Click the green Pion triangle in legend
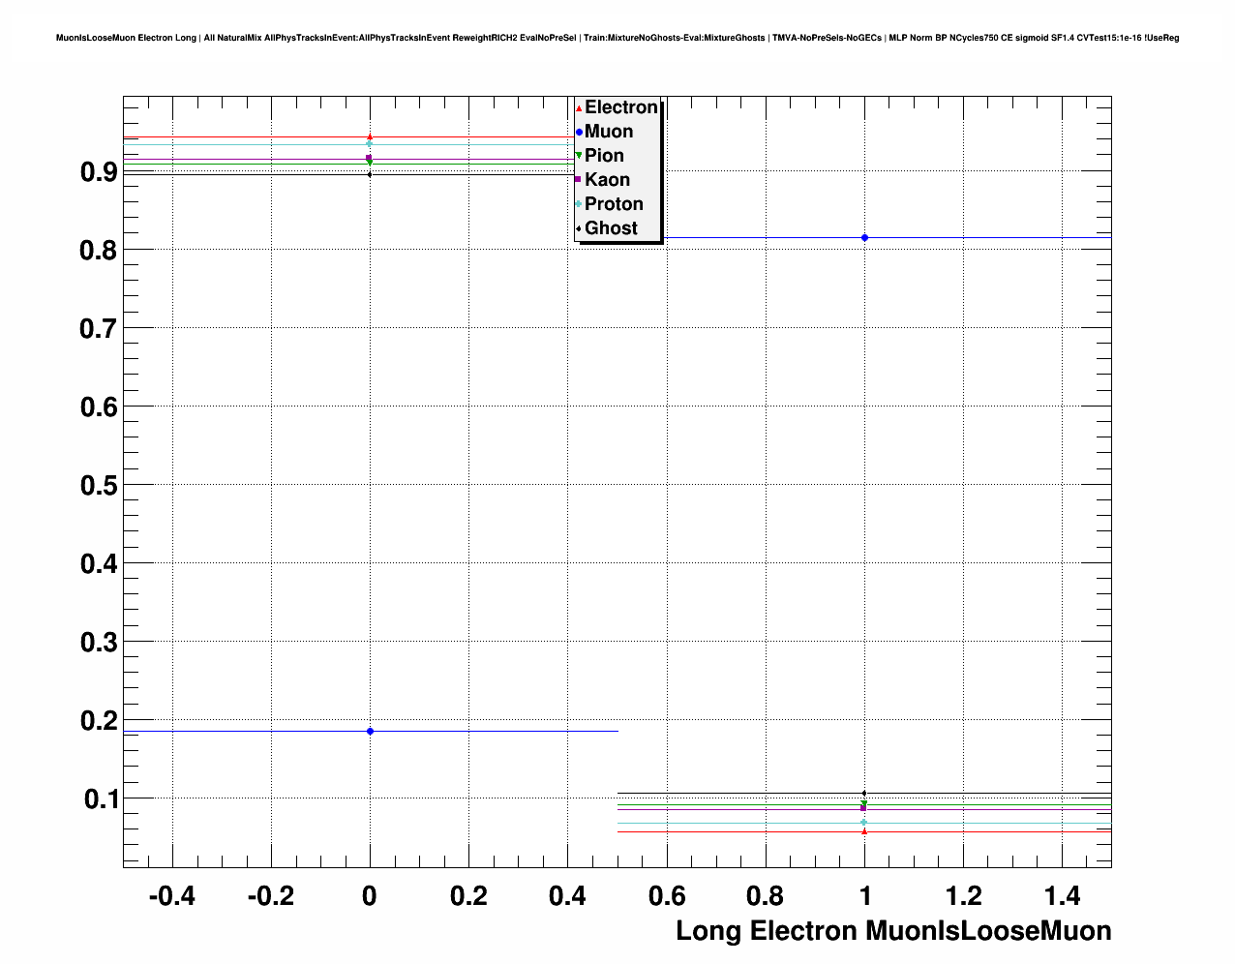 tap(579, 156)
